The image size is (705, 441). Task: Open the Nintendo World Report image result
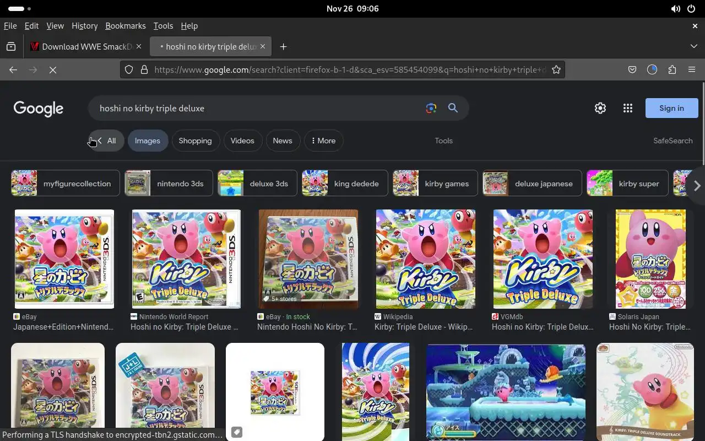[x=186, y=259]
